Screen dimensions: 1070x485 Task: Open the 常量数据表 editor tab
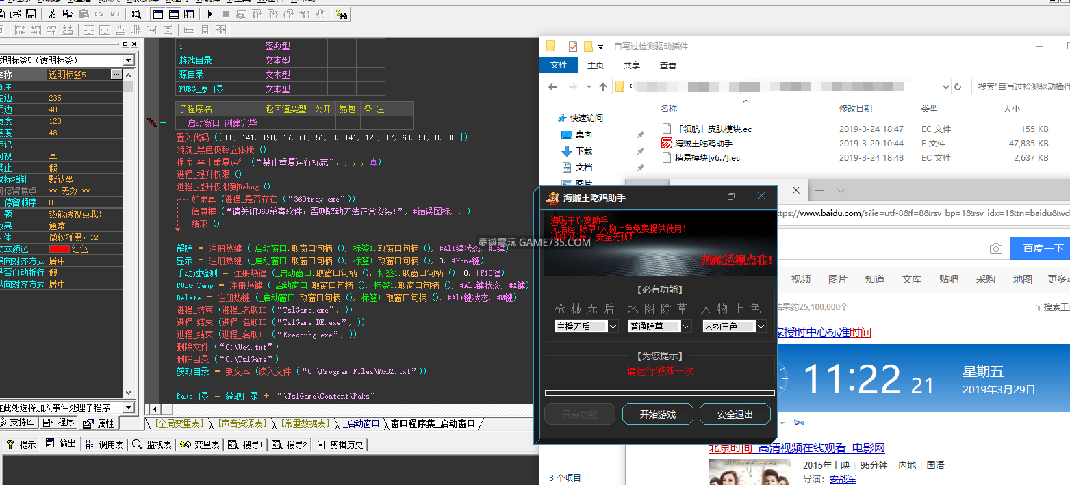pyautogui.click(x=305, y=424)
